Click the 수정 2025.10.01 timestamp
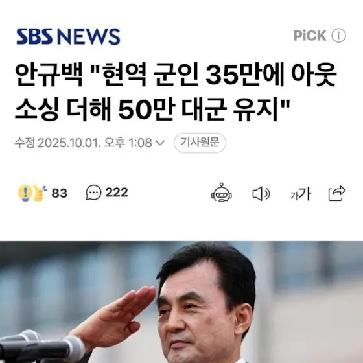Image resolution: width=363 pixels, height=363 pixels. (x=84, y=143)
